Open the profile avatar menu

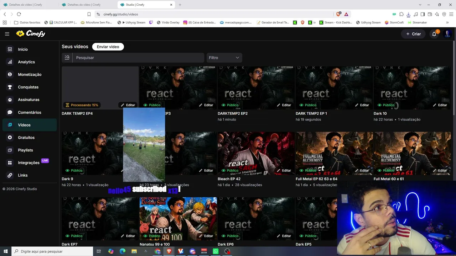pos(448,34)
